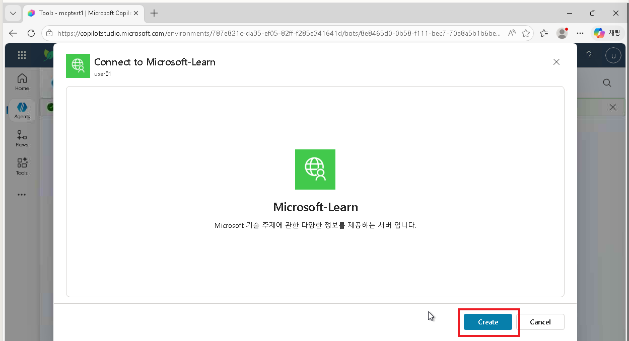The image size is (629, 341).
Task: Add this page to favorites star
Action: coord(526,33)
